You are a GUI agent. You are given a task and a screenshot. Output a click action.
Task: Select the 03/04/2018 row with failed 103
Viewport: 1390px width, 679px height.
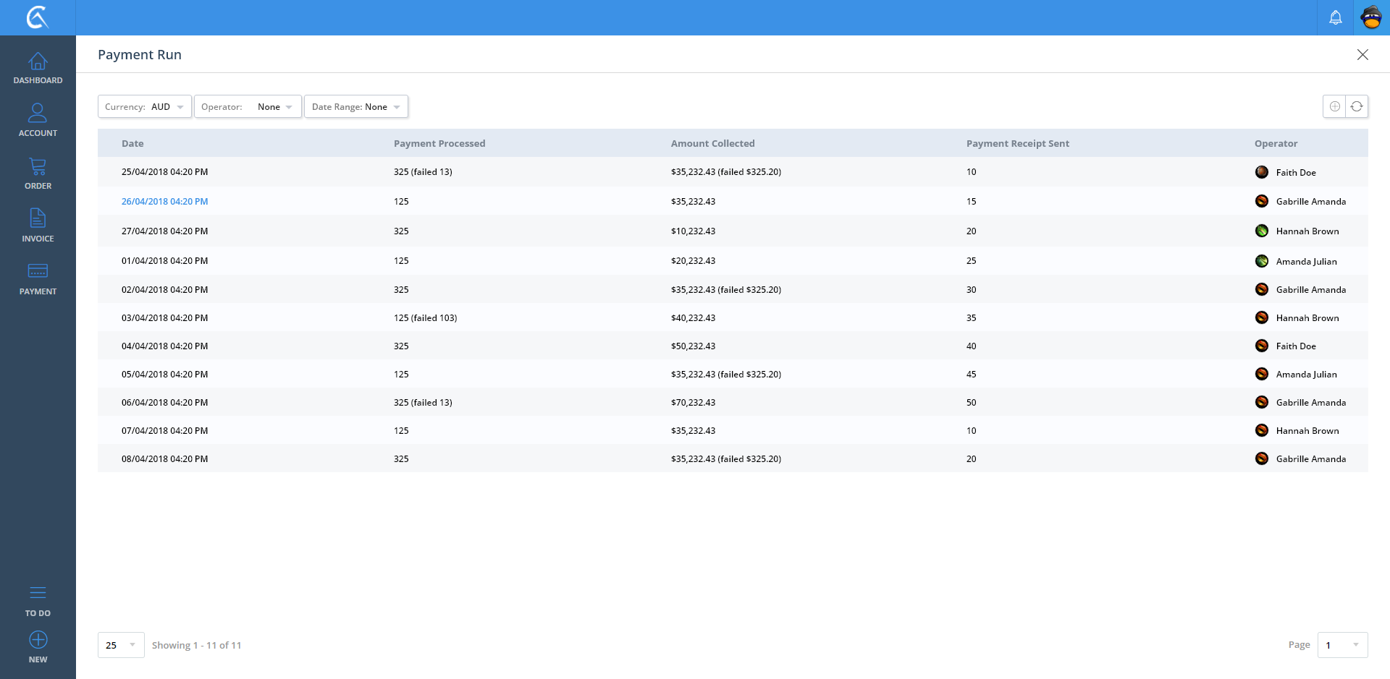point(425,318)
